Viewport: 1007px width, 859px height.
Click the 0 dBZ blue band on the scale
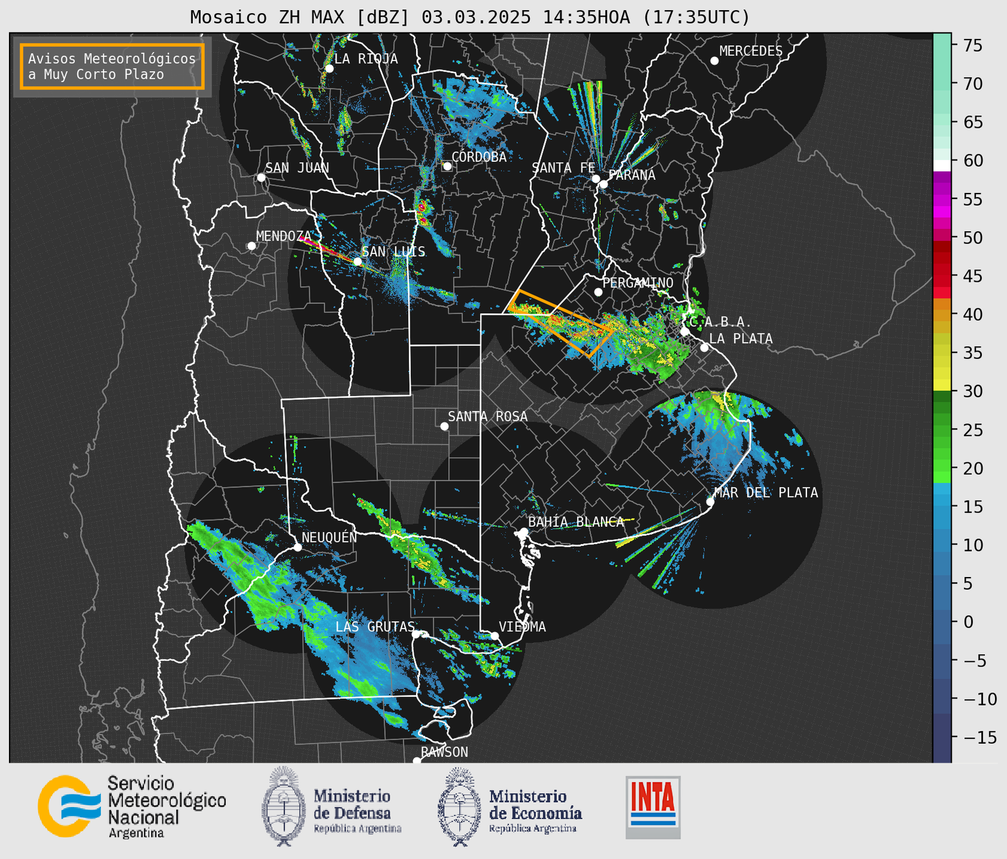pyautogui.click(x=942, y=622)
